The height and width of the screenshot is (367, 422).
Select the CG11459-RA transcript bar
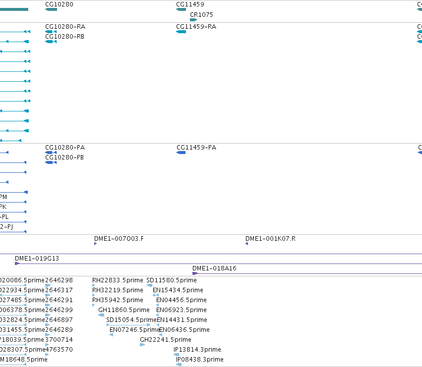pyautogui.click(x=181, y=32)
